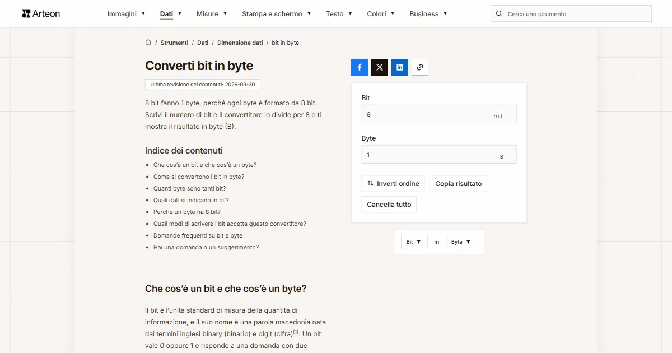Copy page link icon

[420, 67]
